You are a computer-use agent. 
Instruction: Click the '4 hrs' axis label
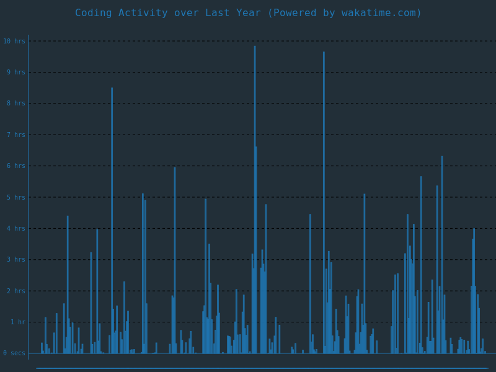[x=16, y=229]
